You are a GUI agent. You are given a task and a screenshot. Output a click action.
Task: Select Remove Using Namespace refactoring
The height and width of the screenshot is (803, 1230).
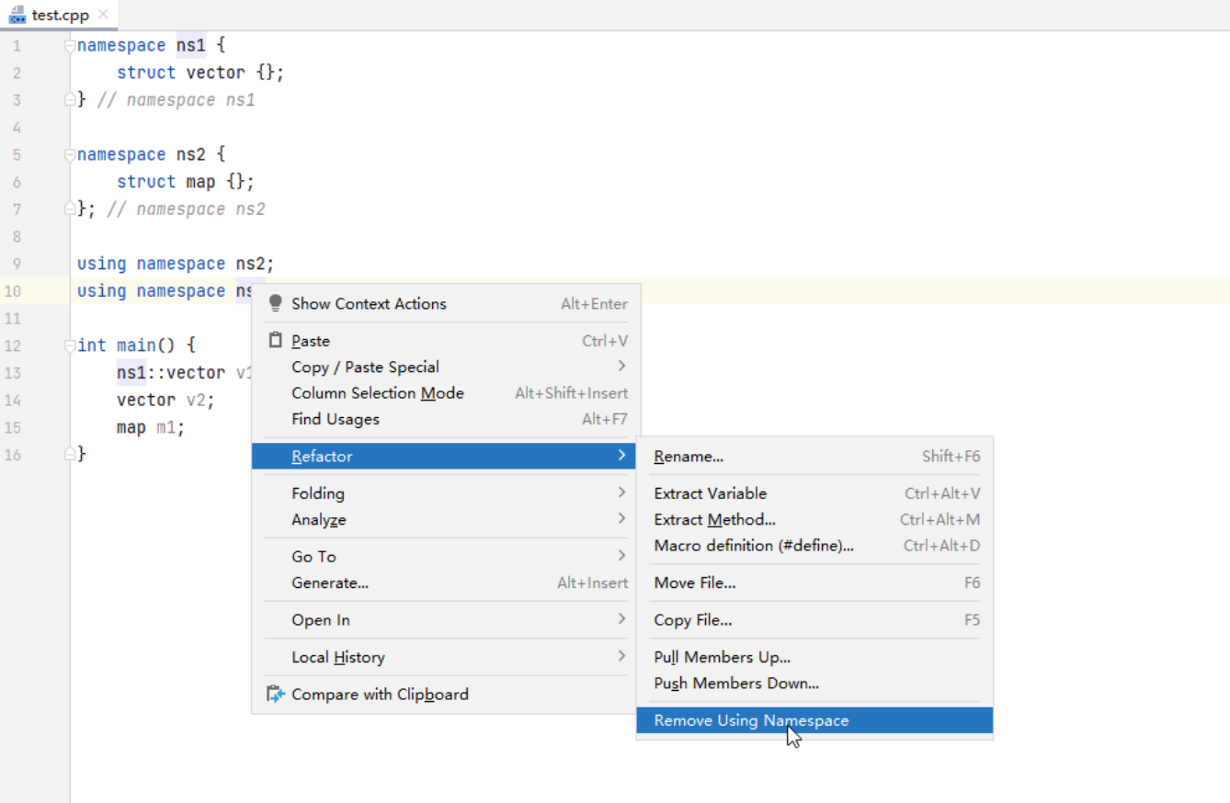click(751, 720)
